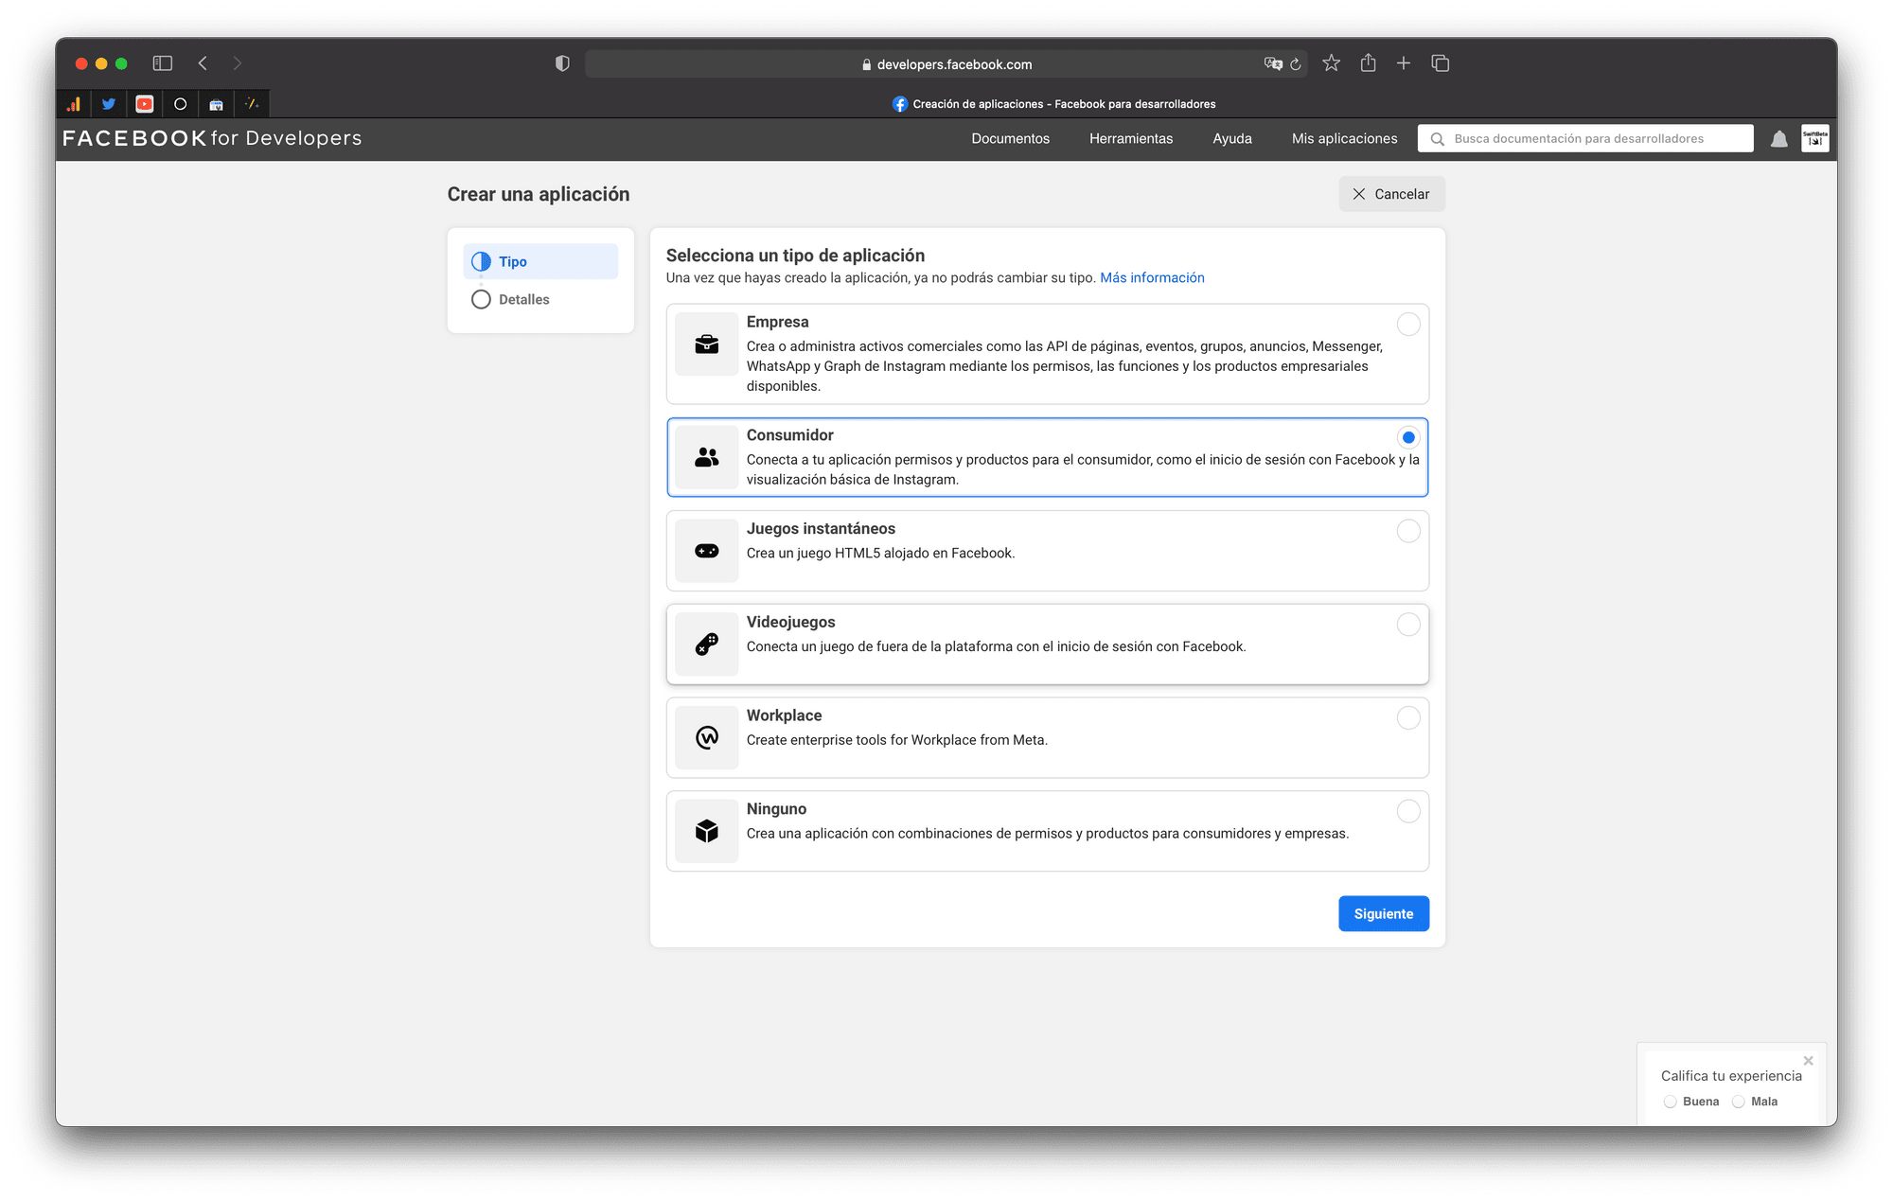Choose the Ninguno radio option
This screenshot has width=1893, height=1200.
coord(1408,811)
